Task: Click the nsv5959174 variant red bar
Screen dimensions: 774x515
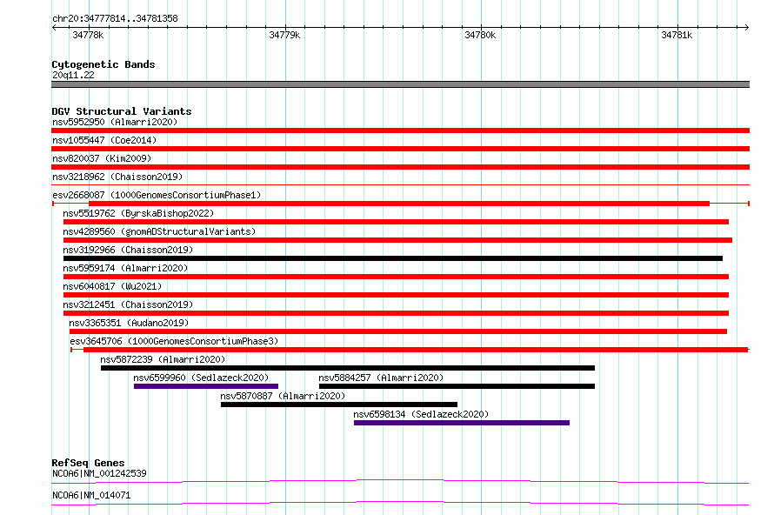Action: [396, 277]
